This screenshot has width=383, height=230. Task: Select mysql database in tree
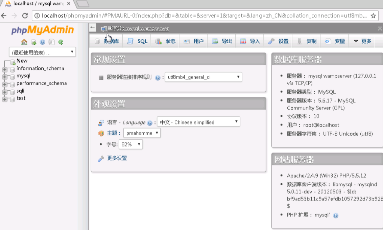[23, 76]
